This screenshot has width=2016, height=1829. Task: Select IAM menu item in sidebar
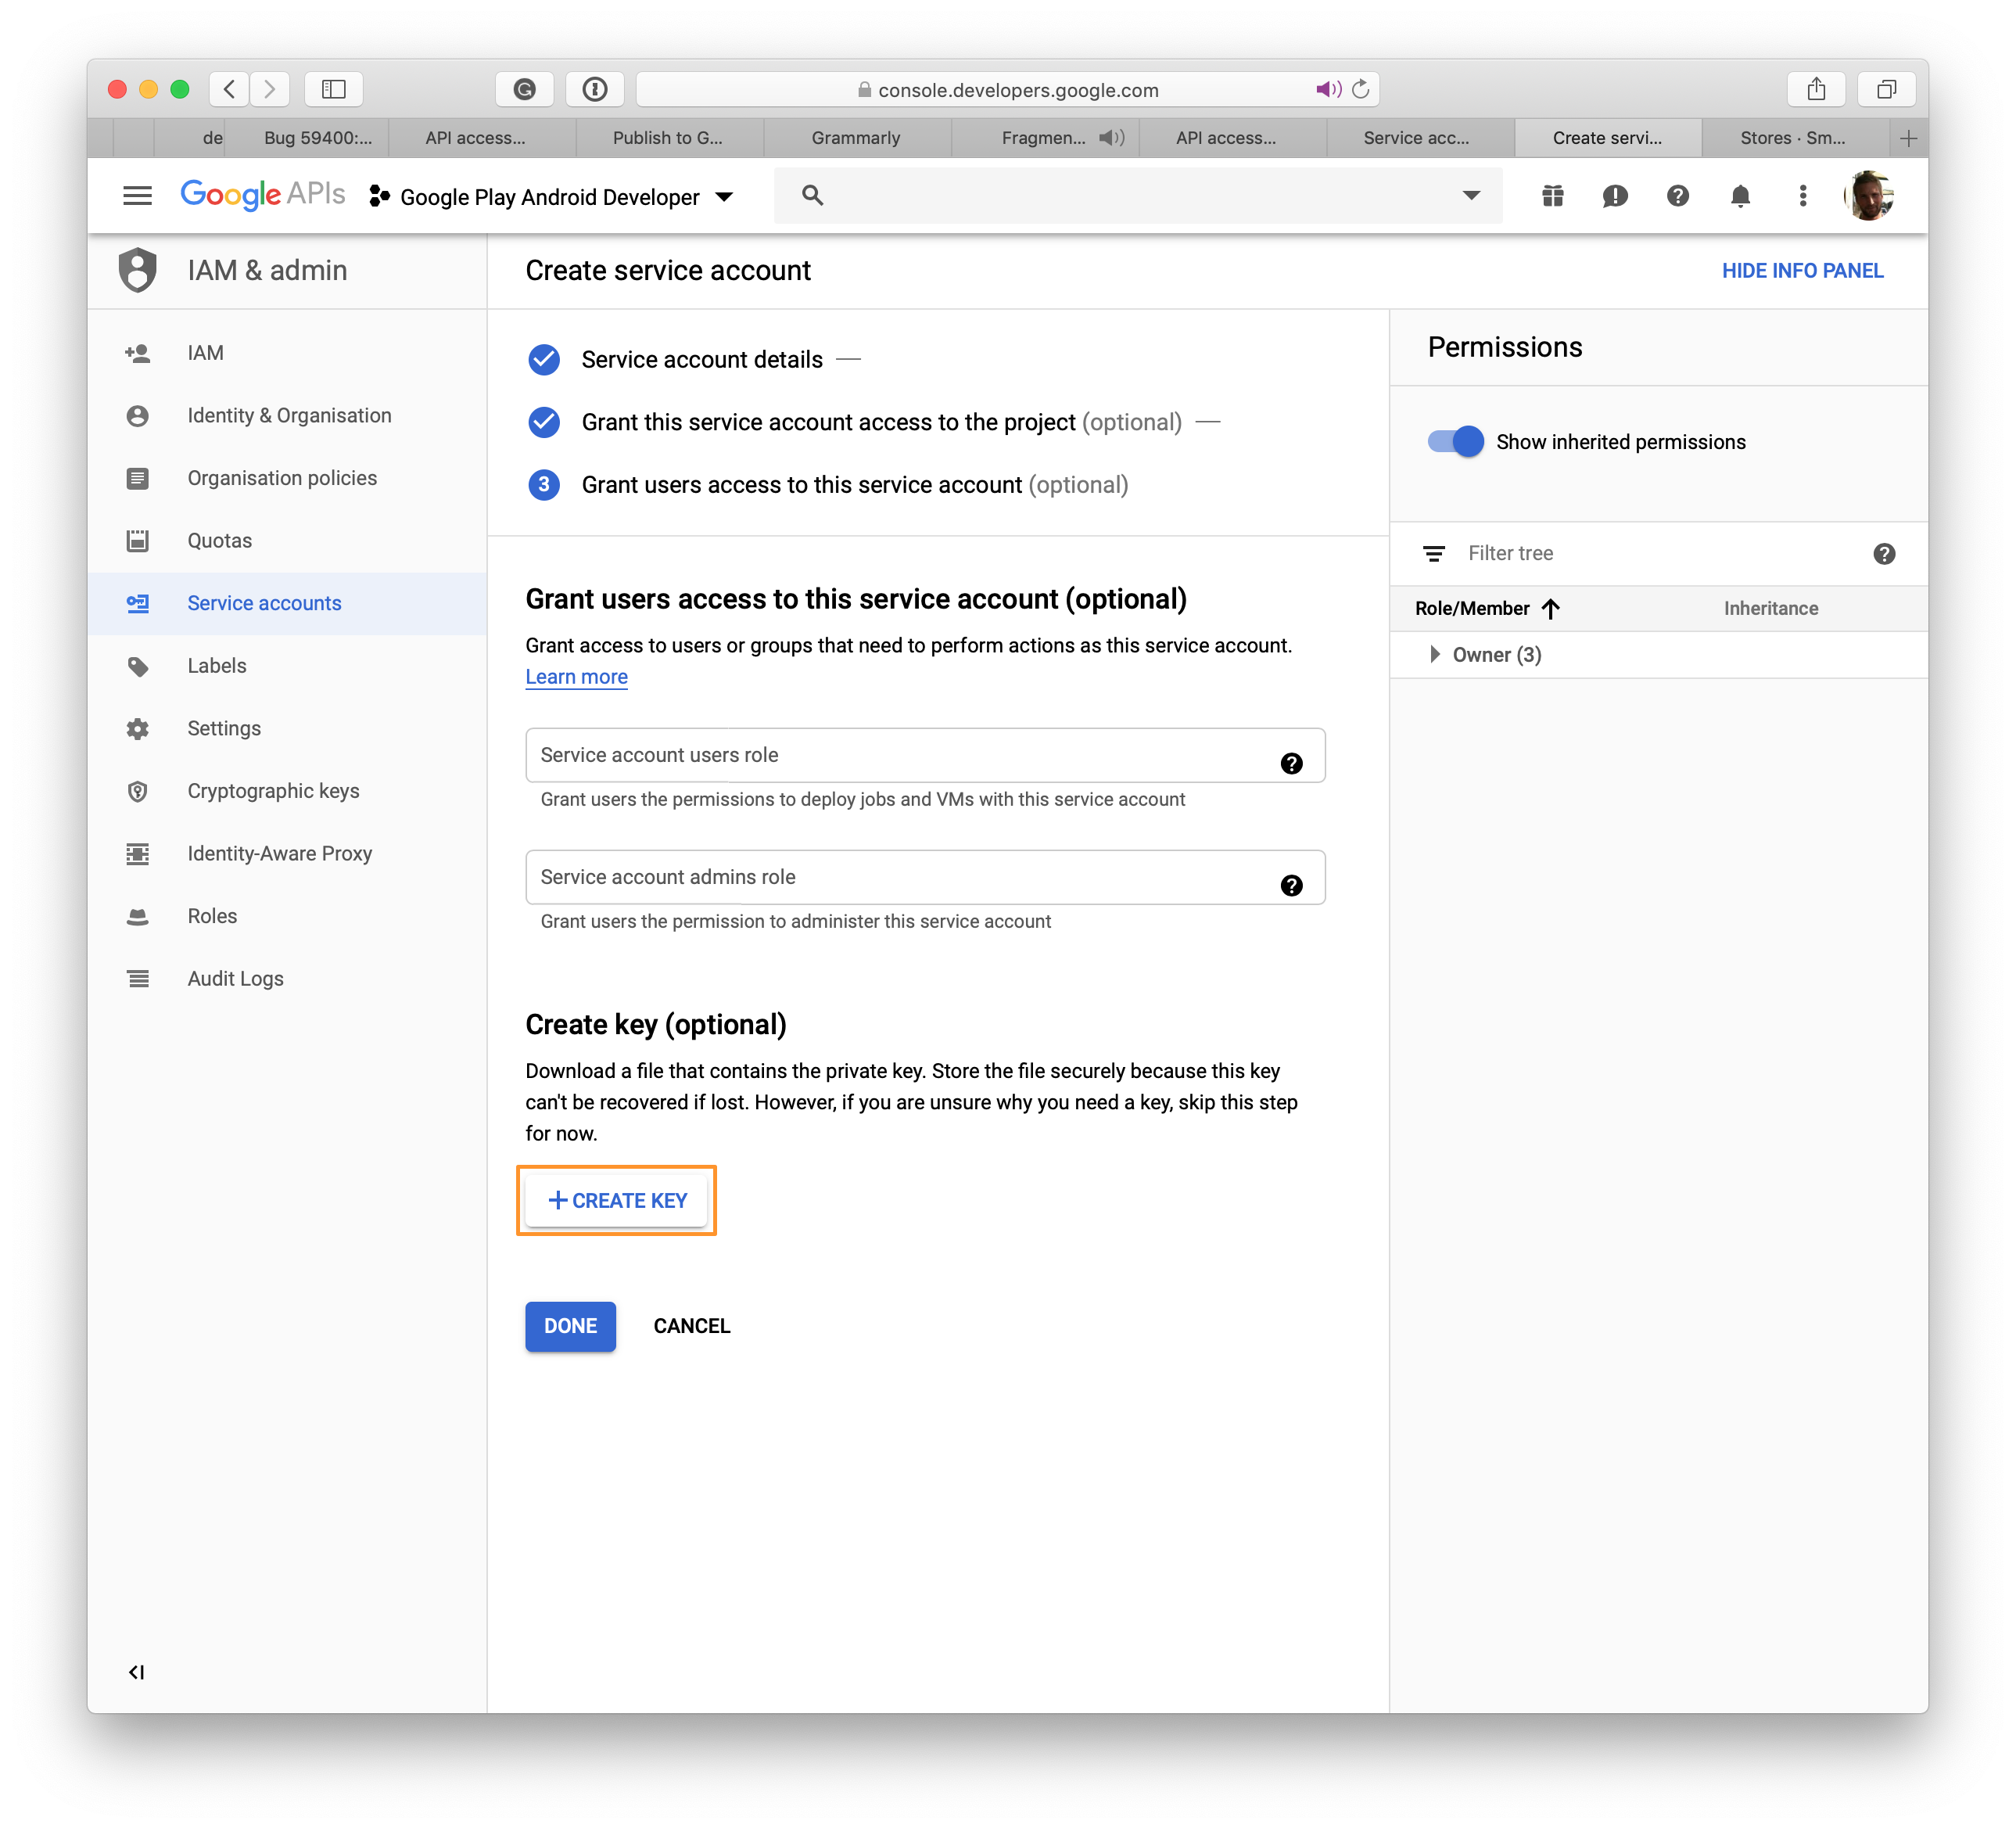(x=203, y=351)
